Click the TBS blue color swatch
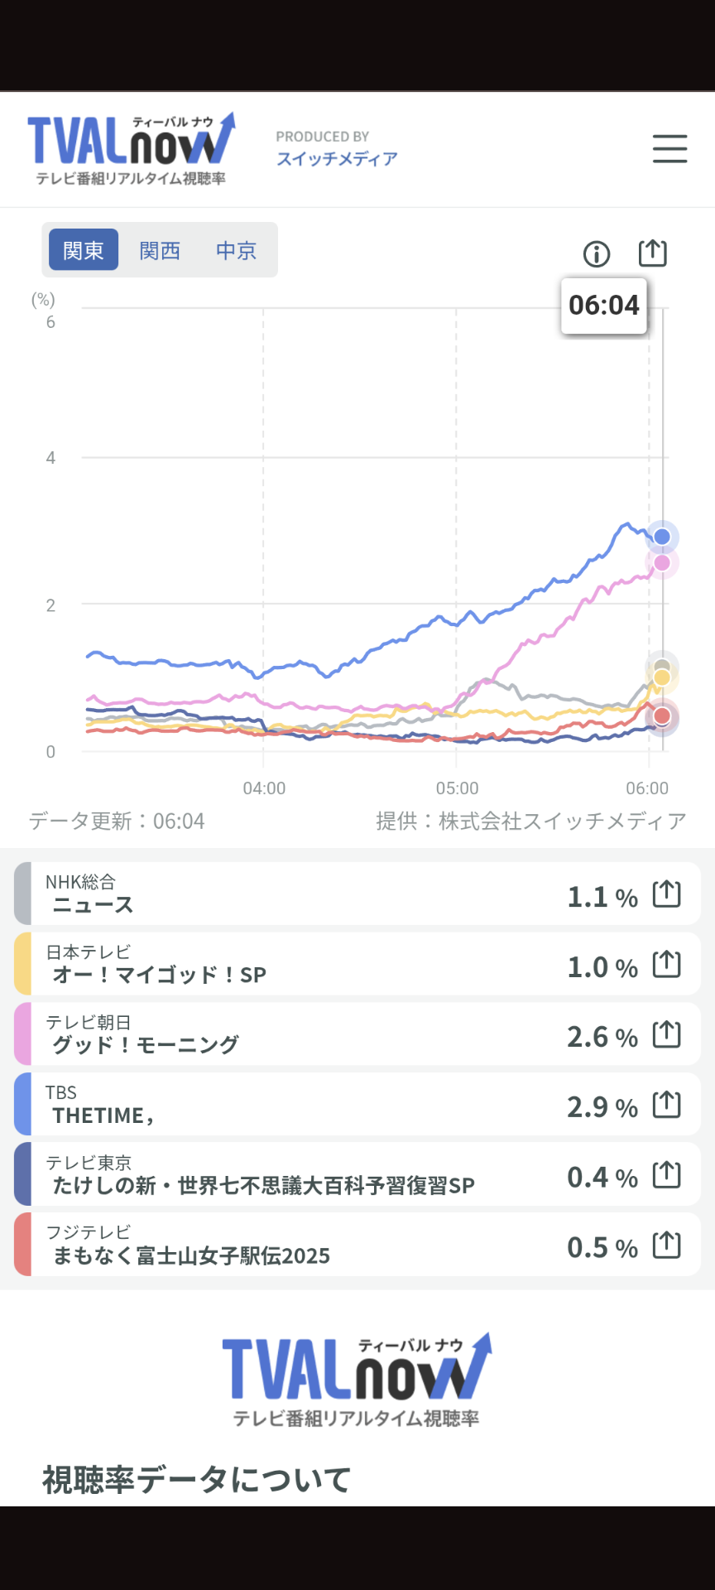The height and width of the screenshot is (1590, 715). [23, 1105]
